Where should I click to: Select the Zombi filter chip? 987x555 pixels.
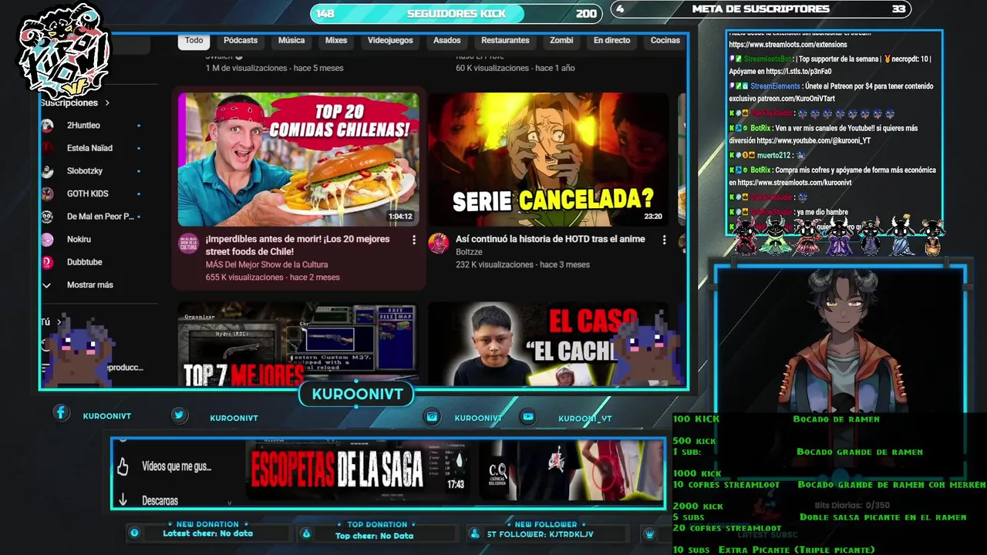[x=561, y=40]
